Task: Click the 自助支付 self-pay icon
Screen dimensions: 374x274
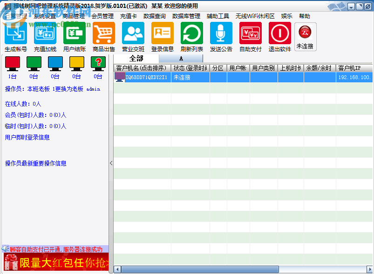Action: 251,33
